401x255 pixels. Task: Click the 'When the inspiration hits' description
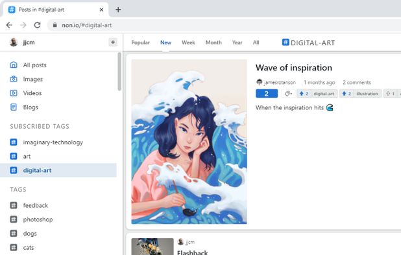click(x=294, y=107)
